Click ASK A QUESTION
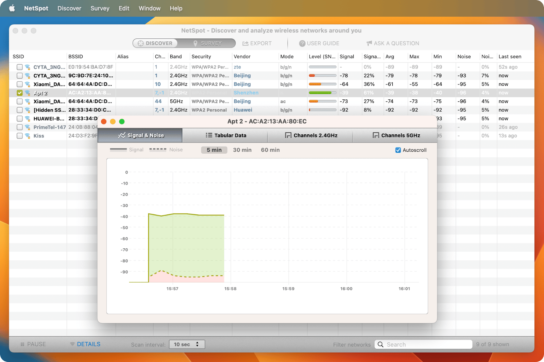The width and height of the screenshot is (544, 362). pyautogui.click(x=393, y=43)
